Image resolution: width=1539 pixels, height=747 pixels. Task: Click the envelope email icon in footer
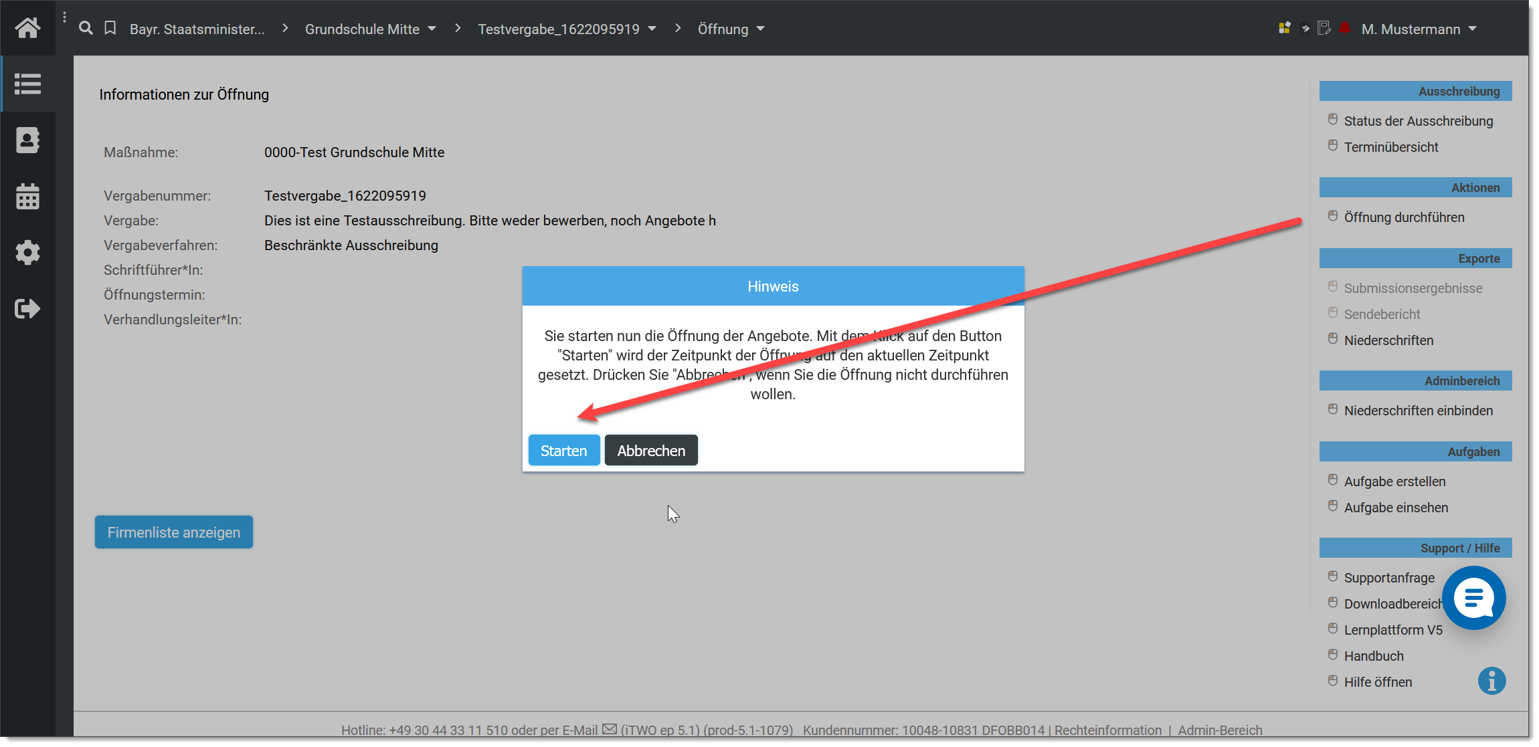coord(609,729)
